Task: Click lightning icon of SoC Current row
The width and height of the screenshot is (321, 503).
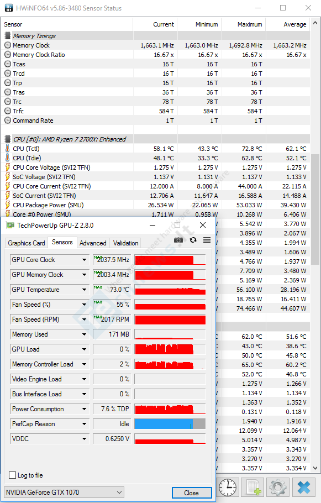Action: 8,195
